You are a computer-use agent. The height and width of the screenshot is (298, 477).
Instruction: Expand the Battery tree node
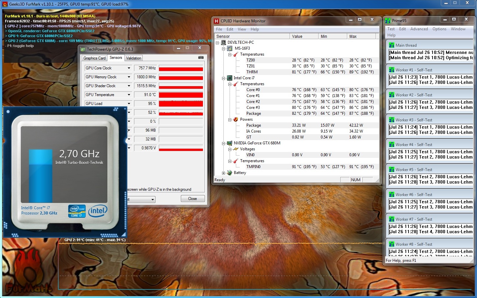pos(224,173)
